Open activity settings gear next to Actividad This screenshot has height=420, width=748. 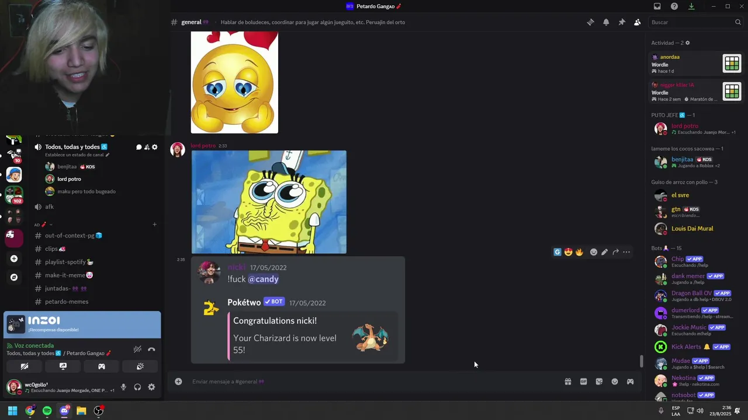[x=687, y=43]
